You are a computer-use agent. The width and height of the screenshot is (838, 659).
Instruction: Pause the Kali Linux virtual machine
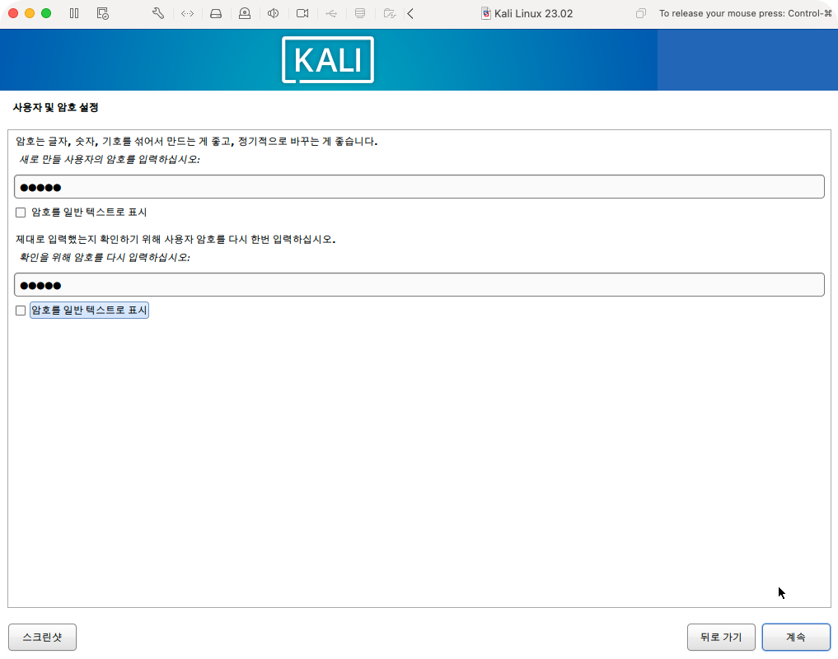click(x=74, y=13)
